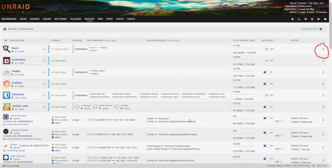The image size is (332, 168).
Task: Click the random_web folder icon
Action: pos(7,107)
